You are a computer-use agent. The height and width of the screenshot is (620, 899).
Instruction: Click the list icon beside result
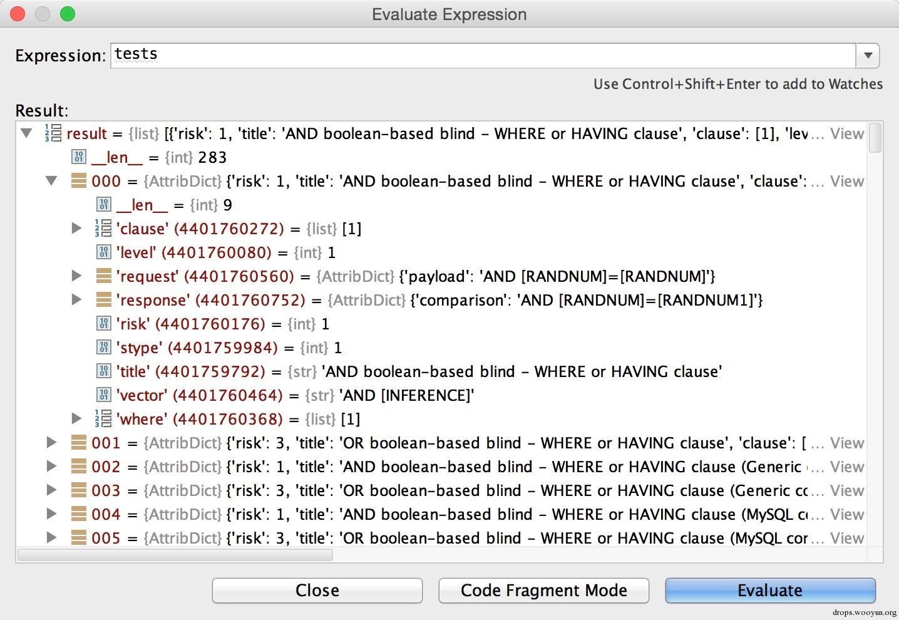point(53,133)
